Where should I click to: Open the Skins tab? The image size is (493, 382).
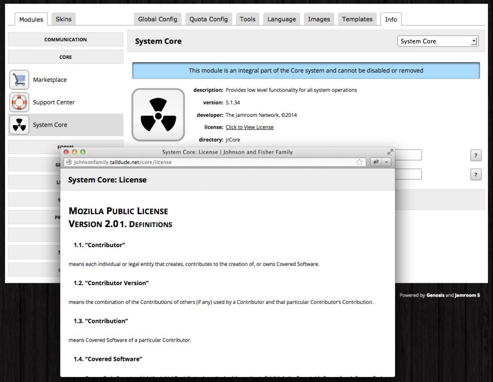point(64,19)
